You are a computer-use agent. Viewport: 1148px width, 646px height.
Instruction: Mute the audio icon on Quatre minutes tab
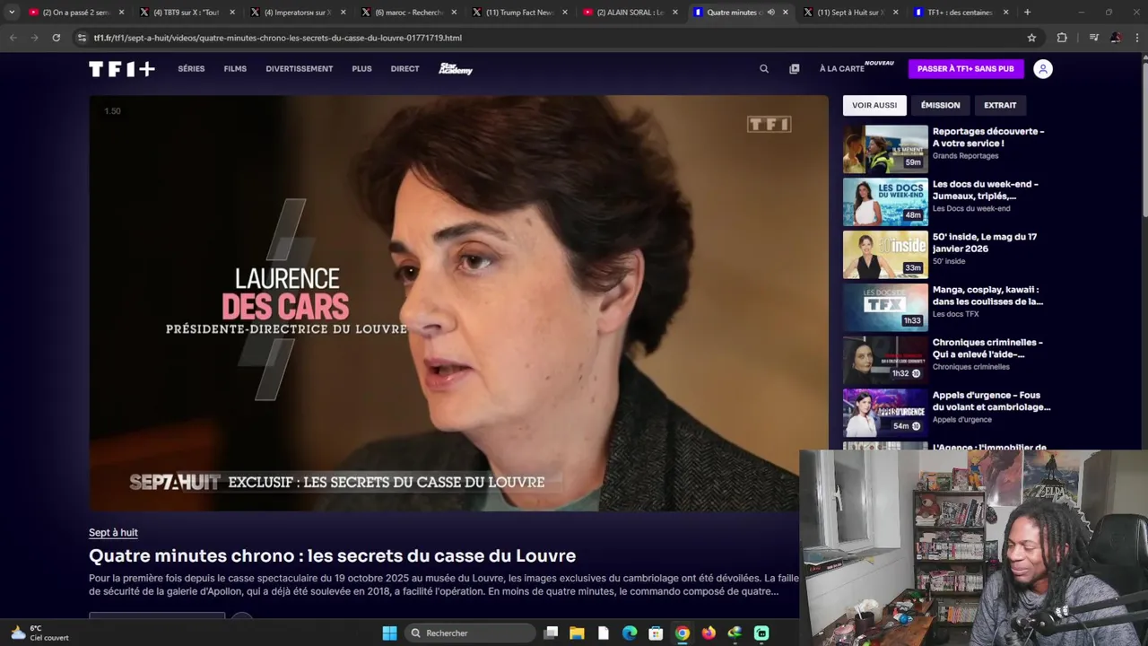(770, 13)
